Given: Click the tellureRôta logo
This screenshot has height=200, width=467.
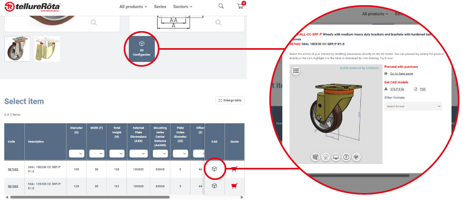Looking at the screenshot, I should click(33, 6).
